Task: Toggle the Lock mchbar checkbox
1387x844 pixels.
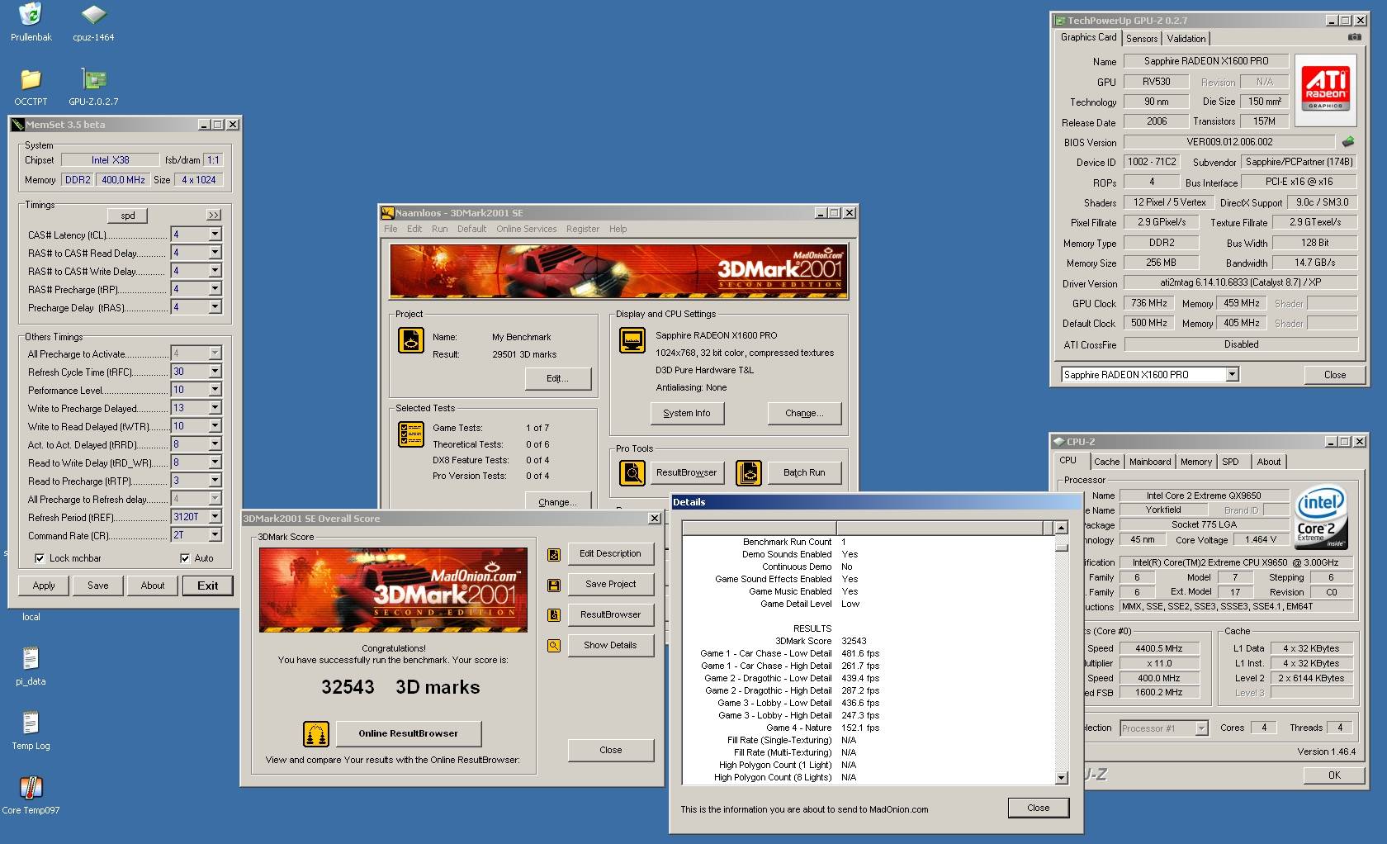Action: (40, 558)
